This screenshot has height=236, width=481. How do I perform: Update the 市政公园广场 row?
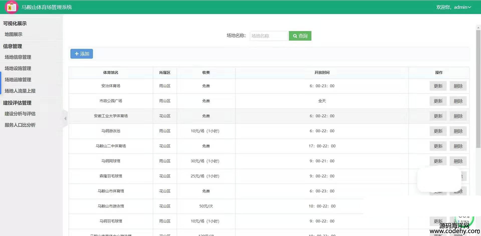[438, 101]
